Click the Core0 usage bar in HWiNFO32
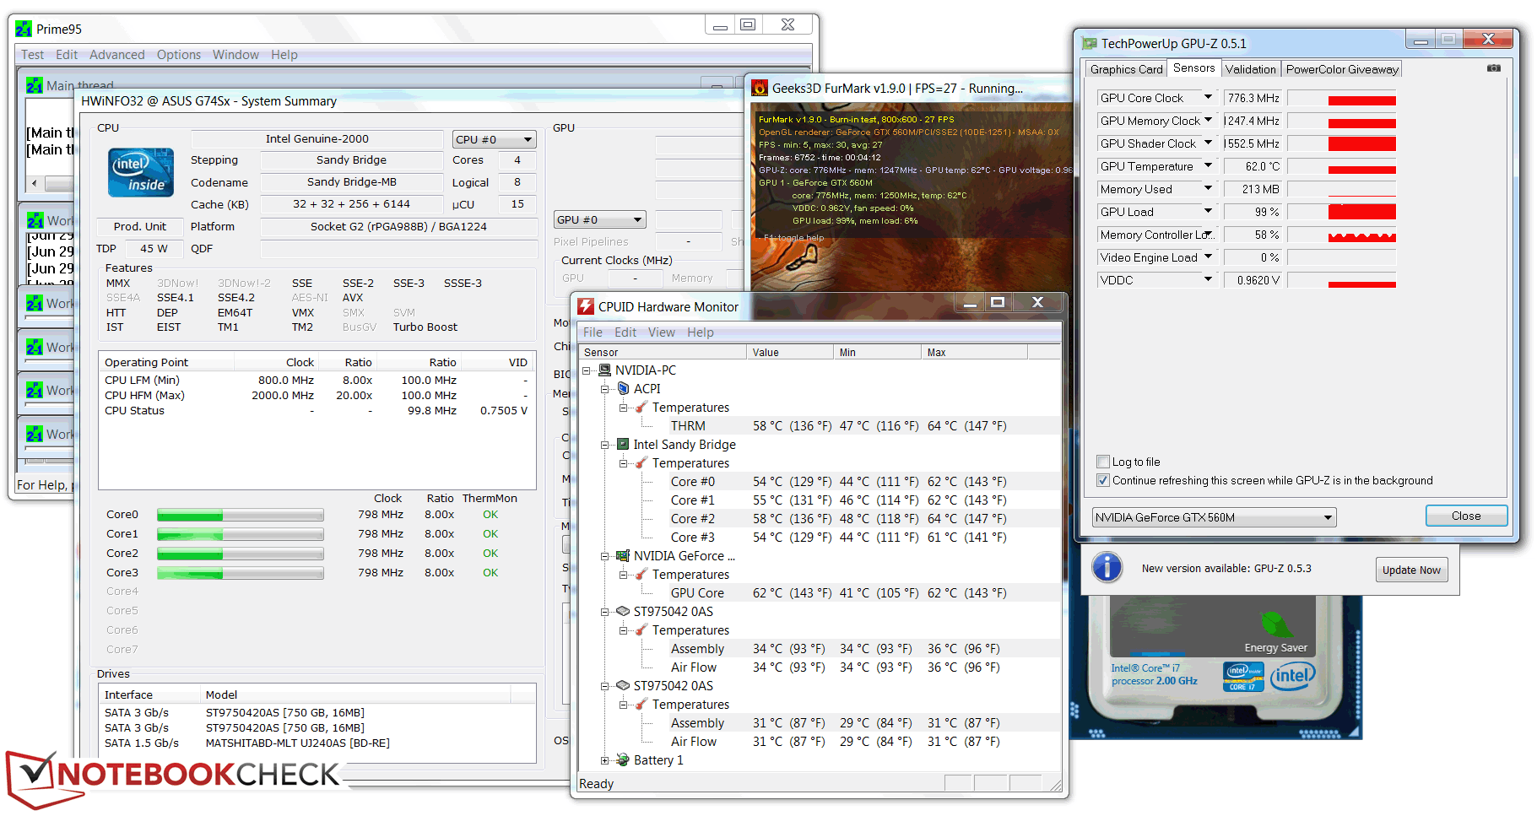Viewport: 1537px width, 816px height. [240, 515]
